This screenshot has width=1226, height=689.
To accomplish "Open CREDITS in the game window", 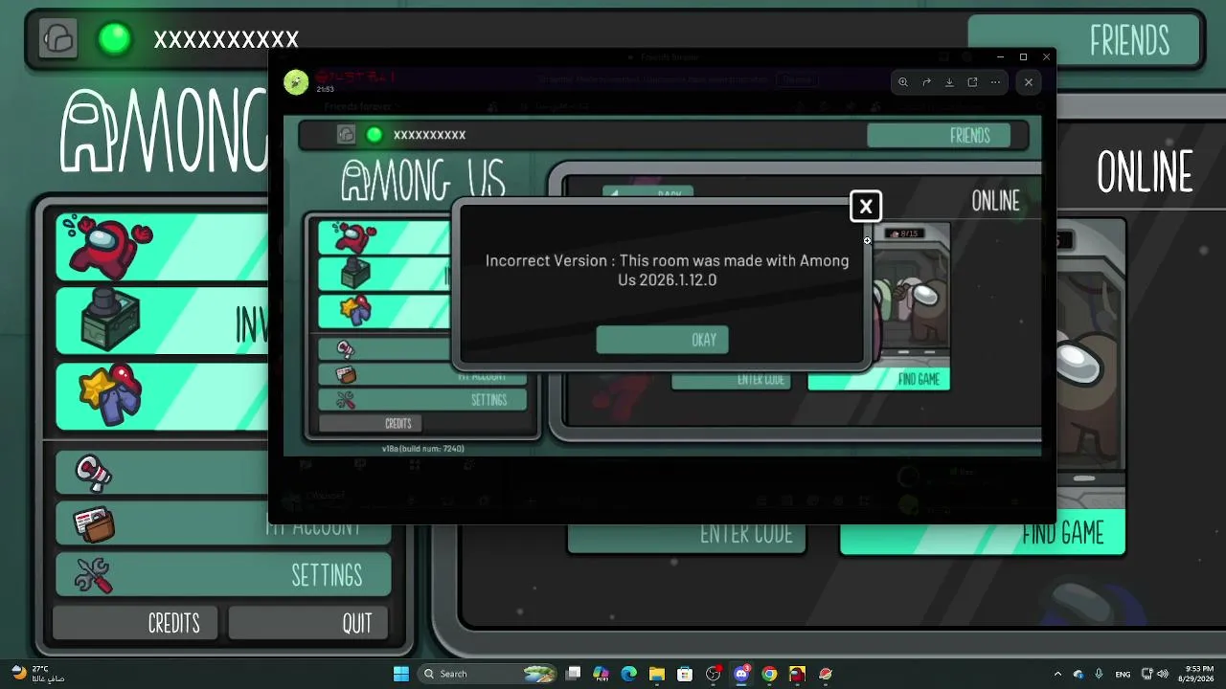I will coord(137,623).
